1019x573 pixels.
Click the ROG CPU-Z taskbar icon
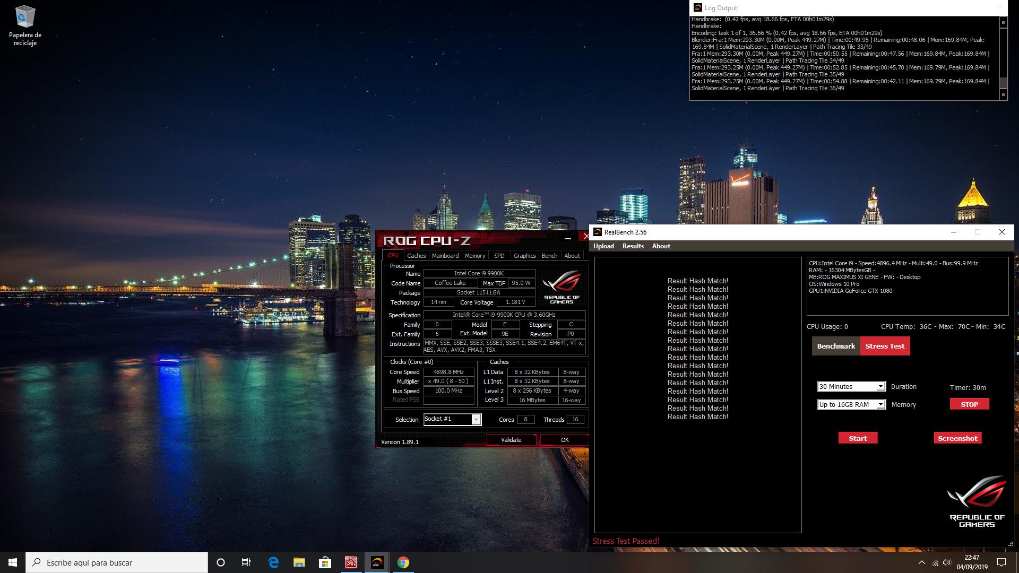point(351,562)
